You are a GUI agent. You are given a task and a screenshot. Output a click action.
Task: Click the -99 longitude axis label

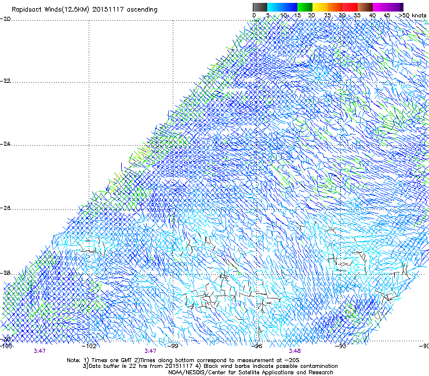[x=173, y=346]
